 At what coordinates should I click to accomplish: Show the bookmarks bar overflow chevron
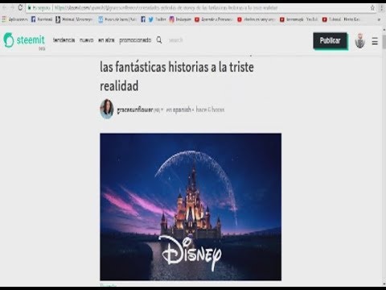pos(379,19)
